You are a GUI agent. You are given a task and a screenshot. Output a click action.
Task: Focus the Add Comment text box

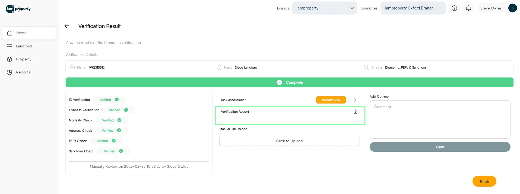click(440, 119)
